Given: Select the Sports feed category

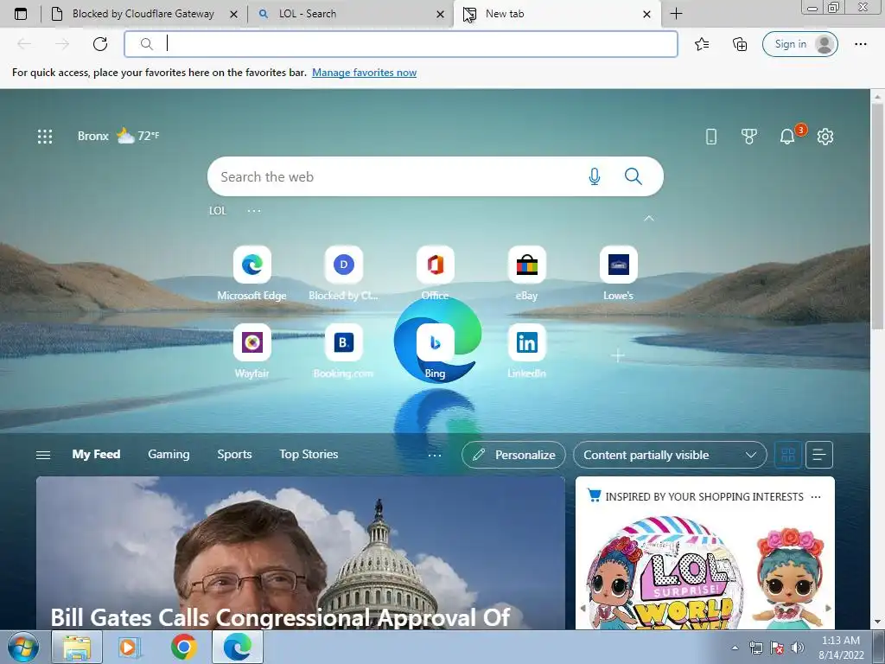Looking at the screenshot, I should pos(234,454).
